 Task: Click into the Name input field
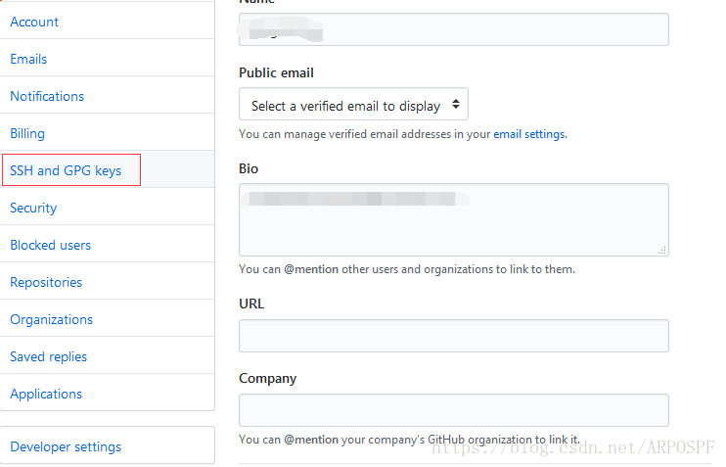click(454, 29)
